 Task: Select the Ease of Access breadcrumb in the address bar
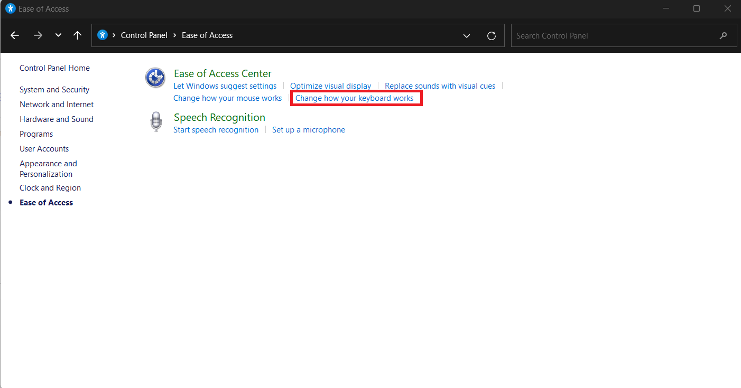pos(207,35)
